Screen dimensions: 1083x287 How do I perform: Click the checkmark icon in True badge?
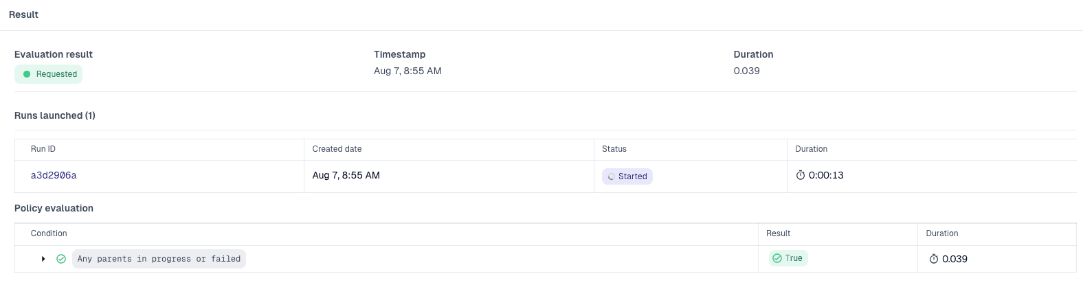tap(777, 258)
